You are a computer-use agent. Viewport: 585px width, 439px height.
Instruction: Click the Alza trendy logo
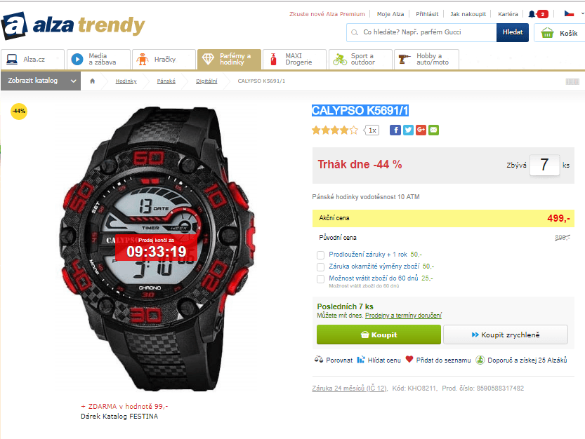(x=73, y=26)
